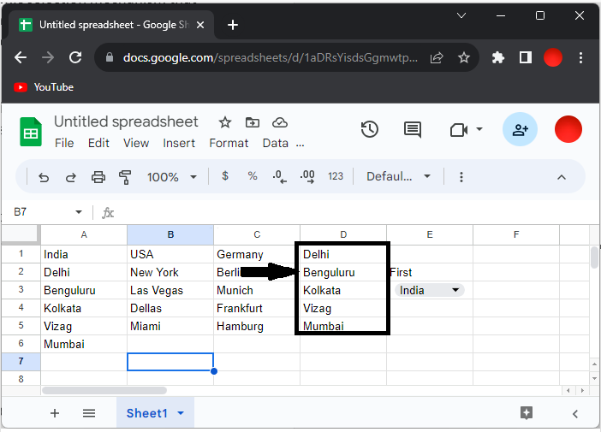Expand the Name box dropdown arrow
Viewport: 601px width, 432px height.
[79, 212]
